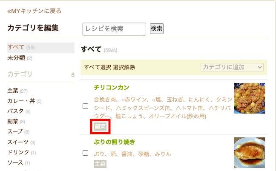The image size is (276, 171).
Task: Focus the レシピを検索 input field
Action: (114, 29)
